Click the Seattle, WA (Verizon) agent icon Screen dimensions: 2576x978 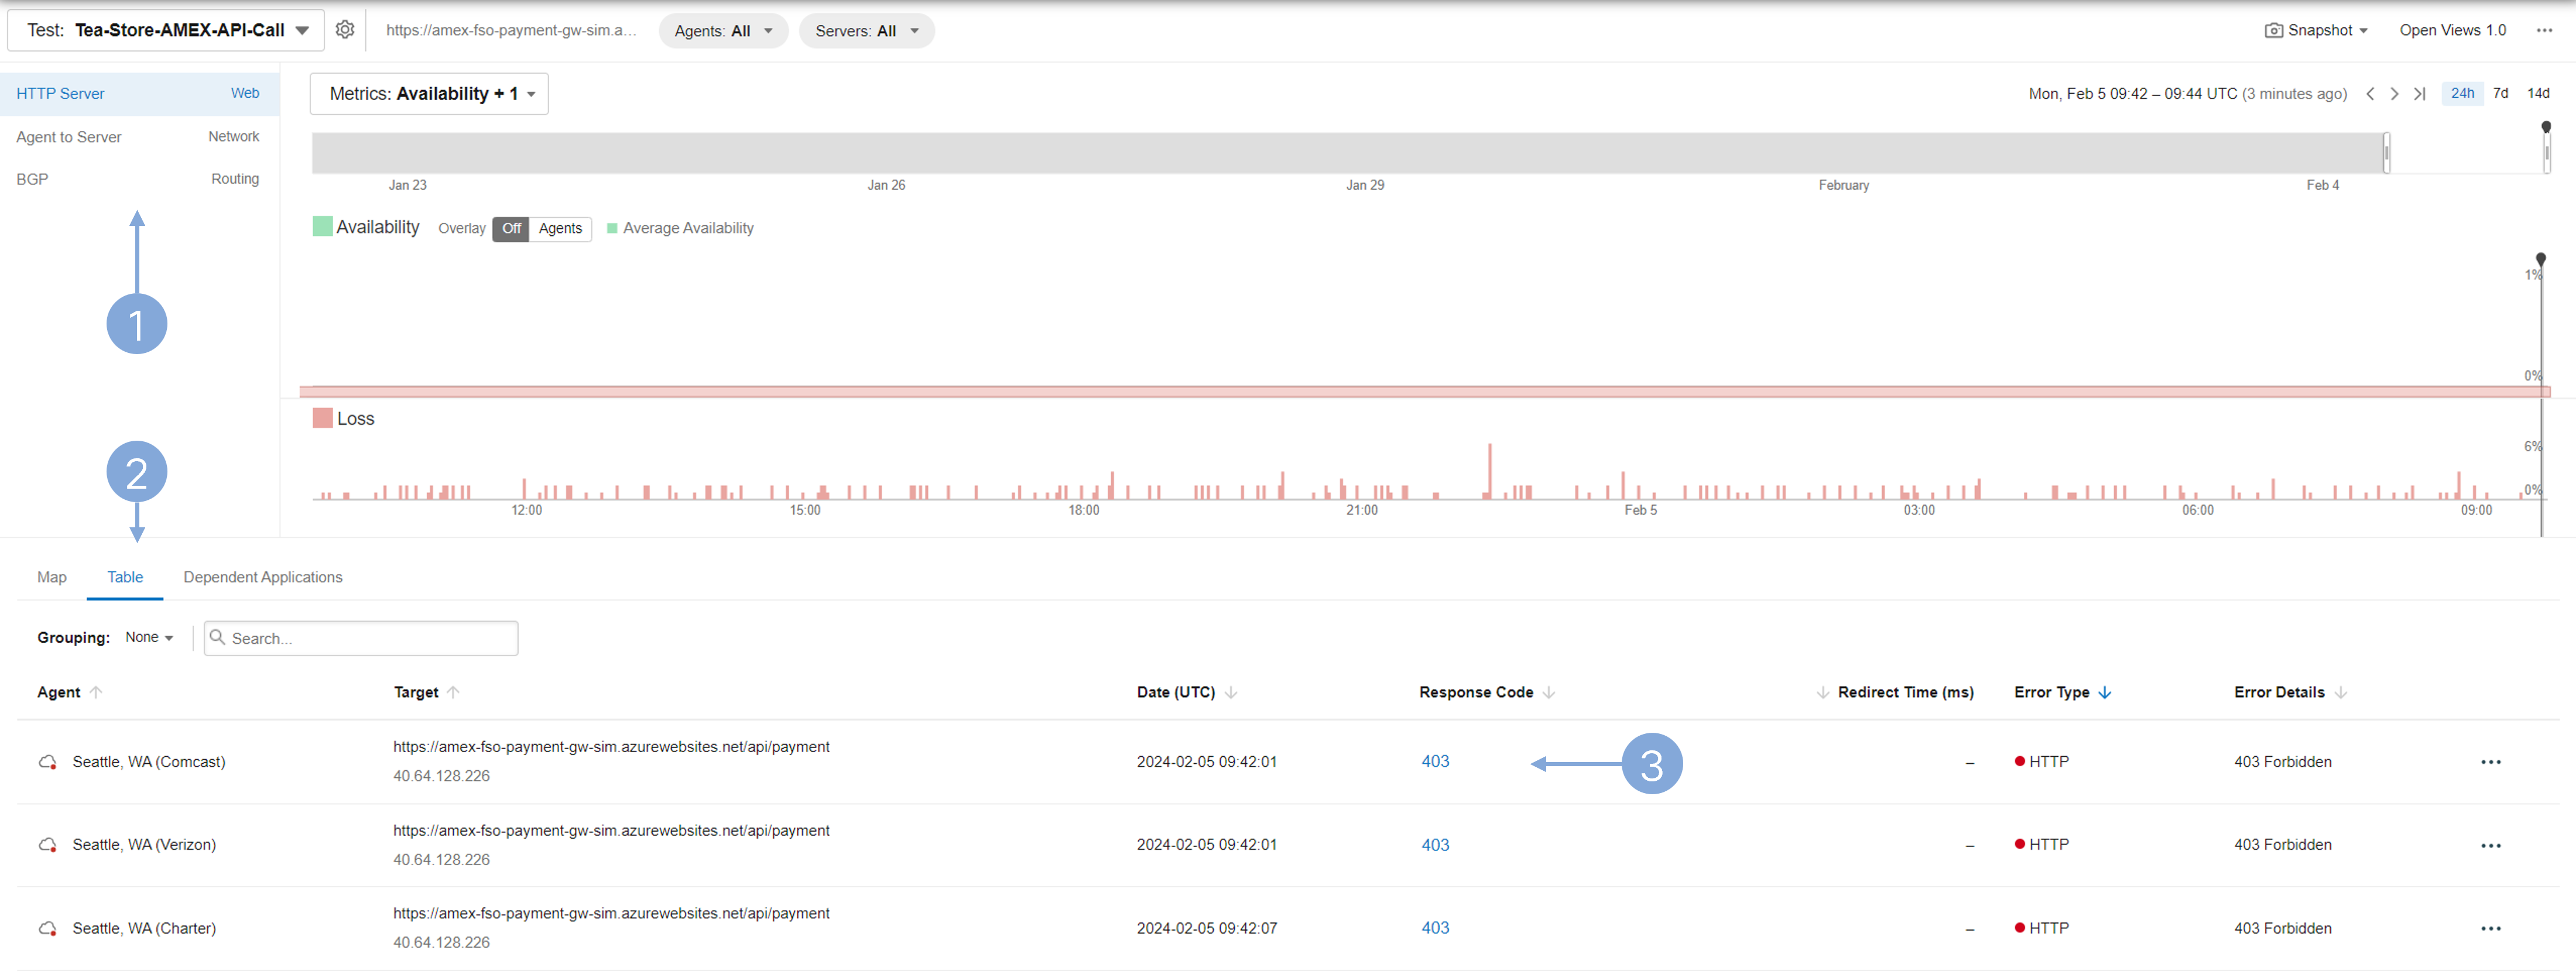click(x=47, y=846)
